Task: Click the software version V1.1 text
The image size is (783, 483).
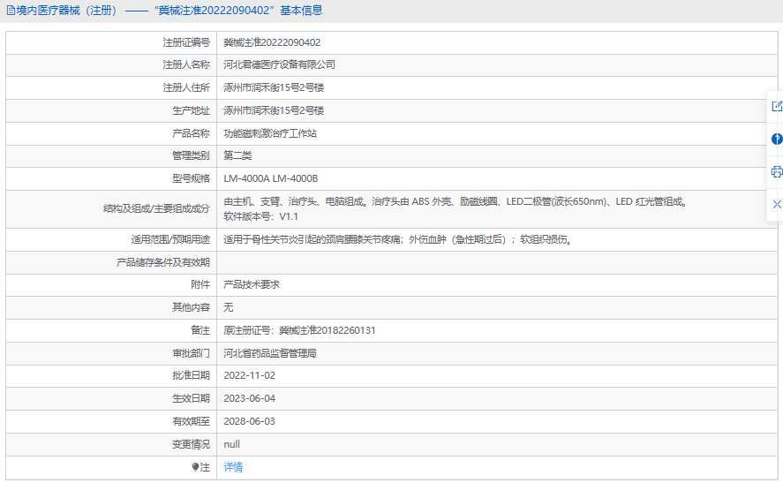Action: pos(260,216)
